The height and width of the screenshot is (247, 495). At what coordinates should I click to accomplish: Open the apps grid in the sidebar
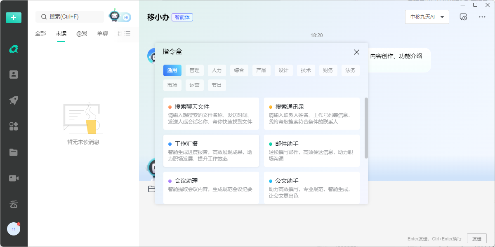[14, 126]
